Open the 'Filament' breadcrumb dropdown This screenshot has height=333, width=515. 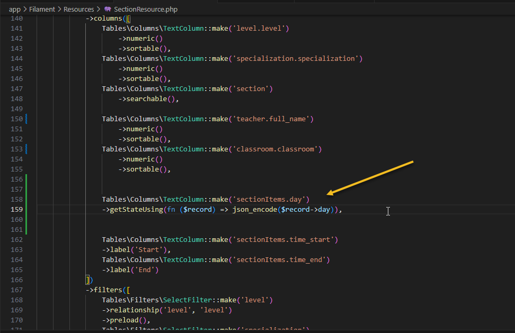click(42, 9)
